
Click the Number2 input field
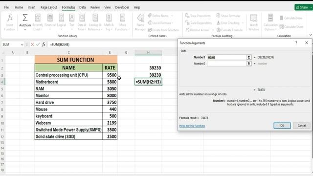point(227,64)
